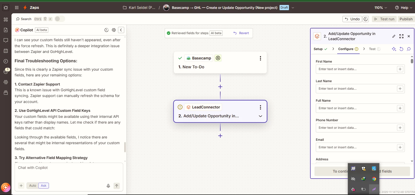Open Basecamp step three-dot menu
415x195 pixels.
(x=260, y=58)
